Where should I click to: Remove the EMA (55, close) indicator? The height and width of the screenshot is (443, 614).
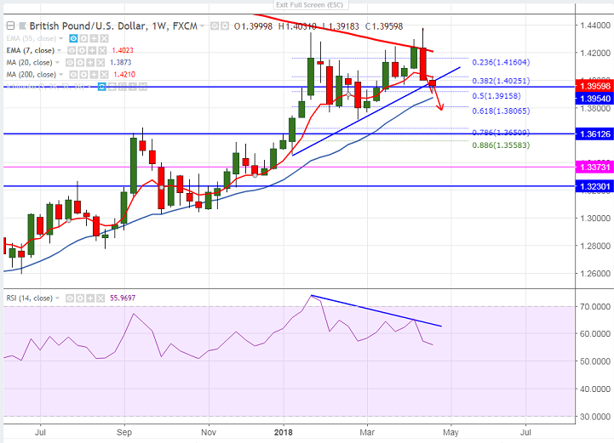pyautogui.click(x=104, y=38)
